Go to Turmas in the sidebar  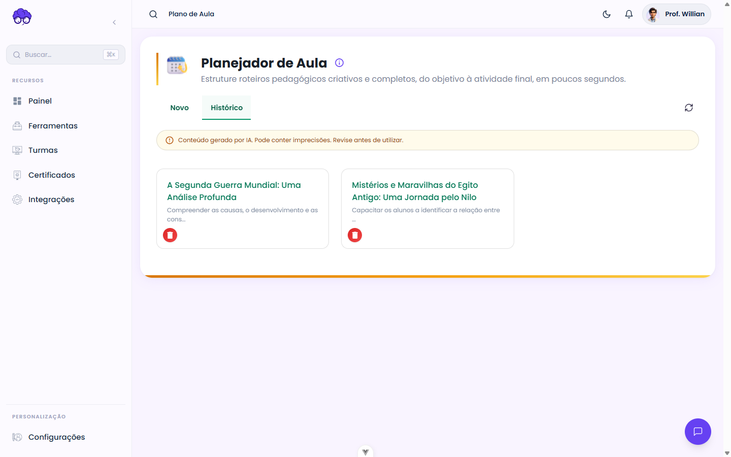click(x=65, y=150)
